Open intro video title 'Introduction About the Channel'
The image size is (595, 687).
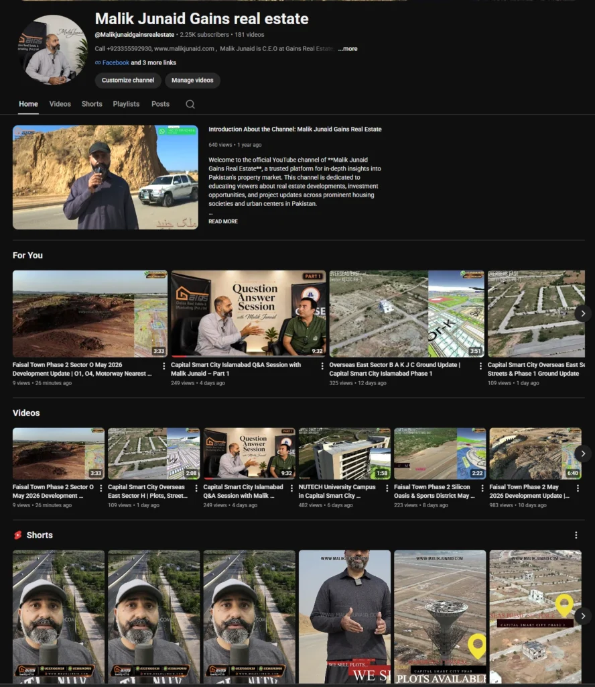[x=295, y=129]
